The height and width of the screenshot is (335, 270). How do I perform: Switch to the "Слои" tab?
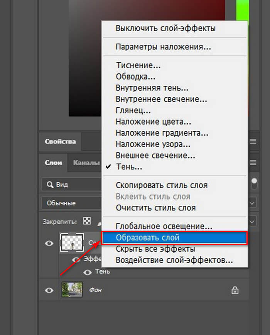53,162
